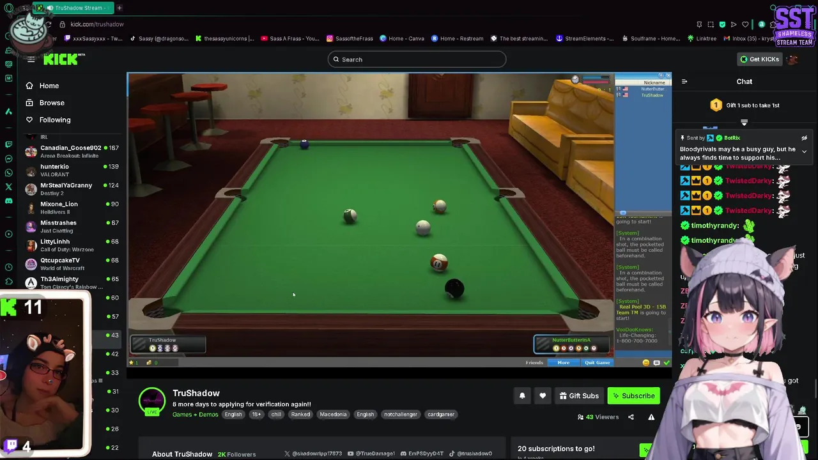The image size is (818, 460).
Task: Open the @trushadow0 TikTok link
Action: point(470,454)
